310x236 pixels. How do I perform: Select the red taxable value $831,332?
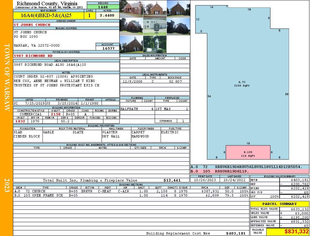pos(288,232)
